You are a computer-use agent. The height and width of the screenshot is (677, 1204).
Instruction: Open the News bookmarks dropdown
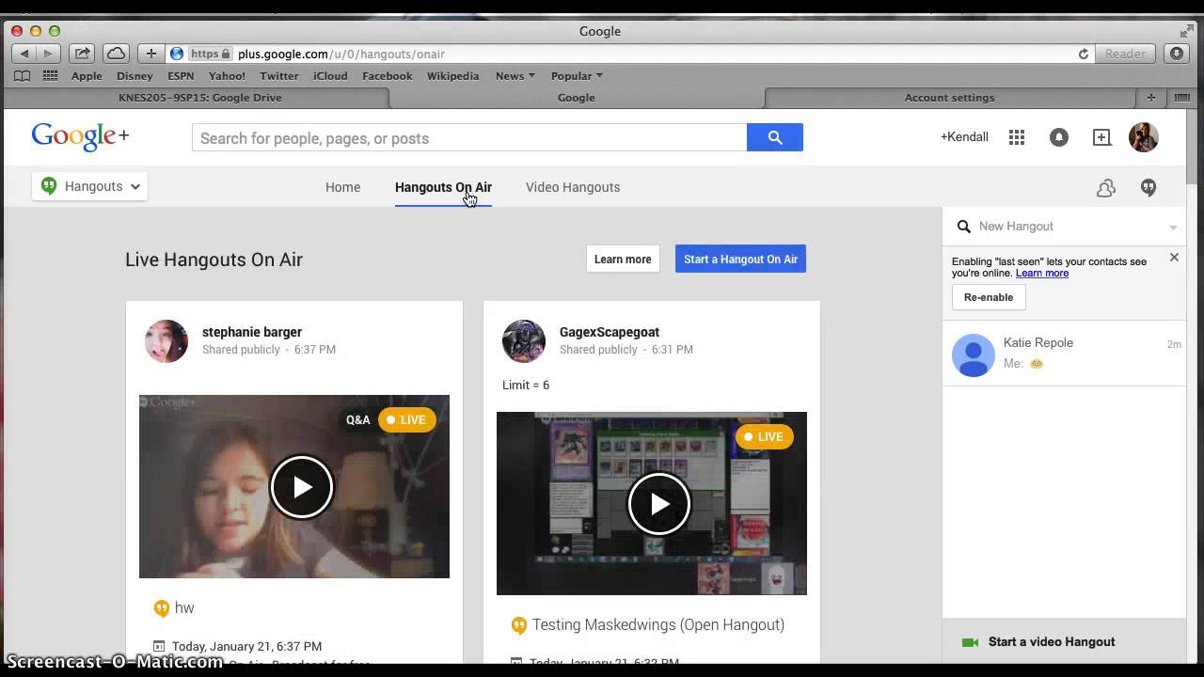(515, 76)
